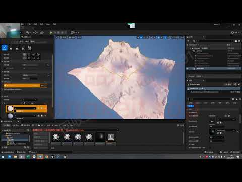Open the Cinematics toolbar dropdown
The image size is (242, 182).
42,33
